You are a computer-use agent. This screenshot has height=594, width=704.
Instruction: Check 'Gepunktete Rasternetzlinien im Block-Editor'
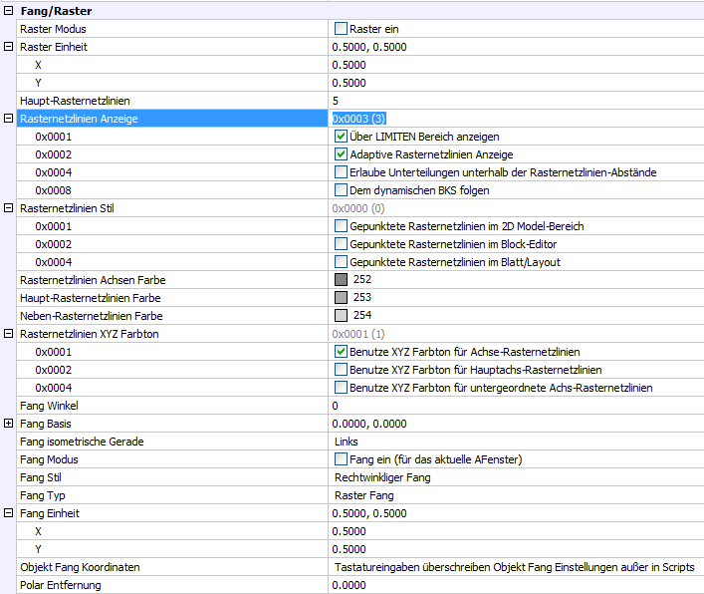click(x=342, y=244)
